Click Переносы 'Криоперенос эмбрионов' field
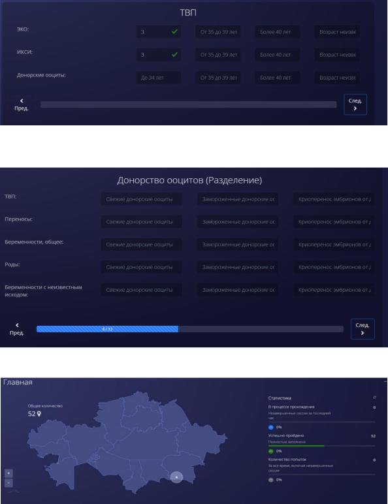 point(334,222)
